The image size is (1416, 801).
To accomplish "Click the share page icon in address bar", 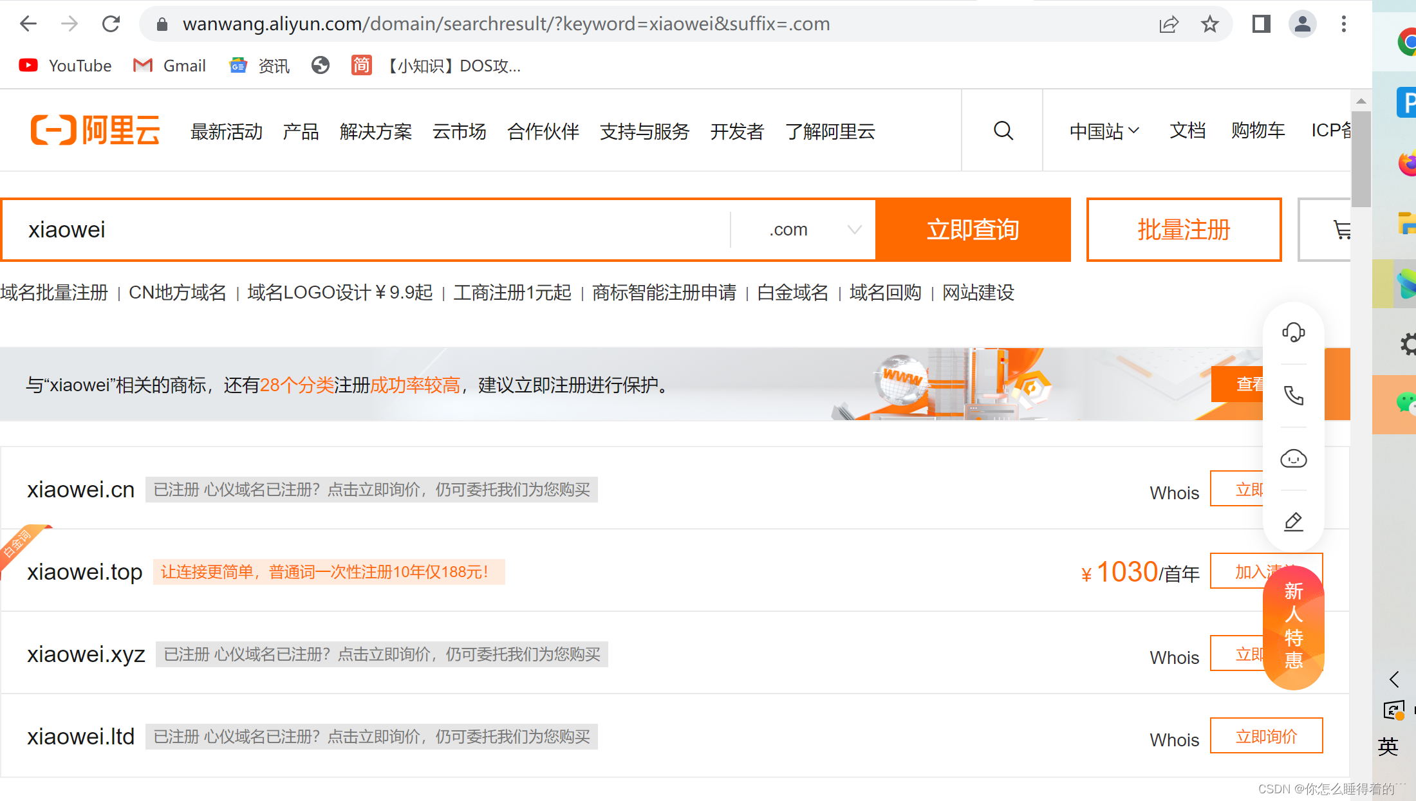I will click(1168, 24).
